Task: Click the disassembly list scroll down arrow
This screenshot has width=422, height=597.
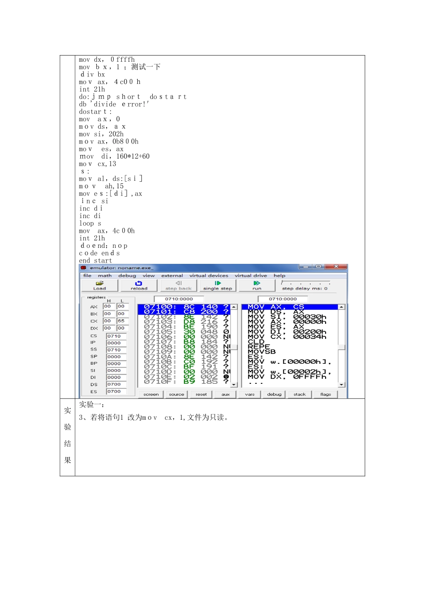Action: (x=341, y=385)
